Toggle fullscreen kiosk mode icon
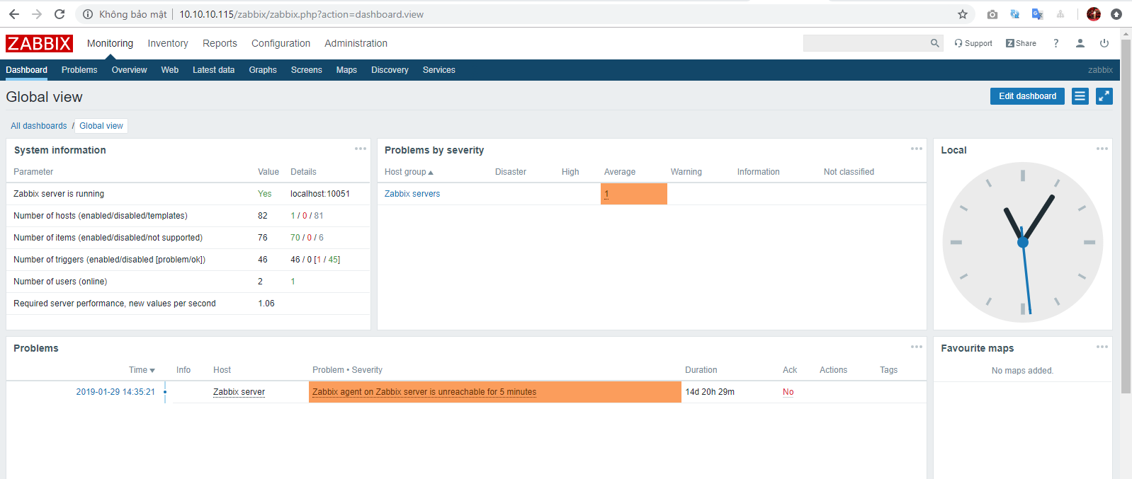1132x479 pixels. pos(1104,96)
